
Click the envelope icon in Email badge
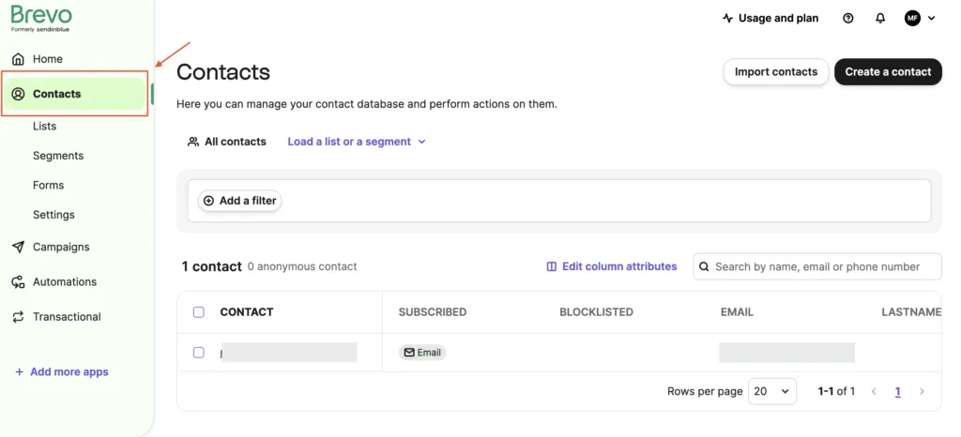(x=409, y=353)
